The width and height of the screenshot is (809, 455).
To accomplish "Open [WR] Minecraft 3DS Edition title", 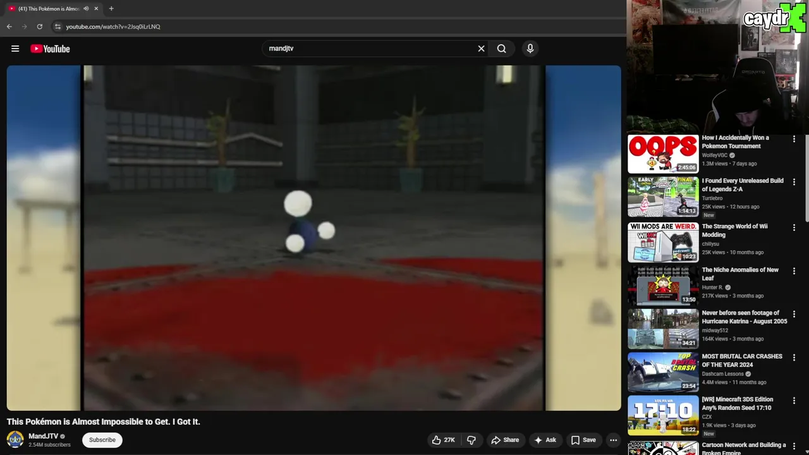I will click(x=738, y=403).
